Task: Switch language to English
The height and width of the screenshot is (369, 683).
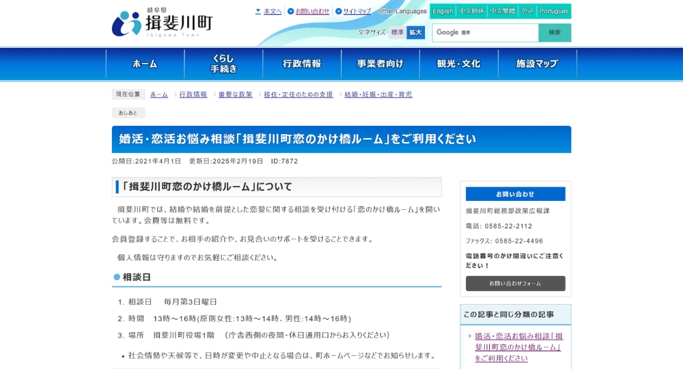Action: (x=443, y=12)
